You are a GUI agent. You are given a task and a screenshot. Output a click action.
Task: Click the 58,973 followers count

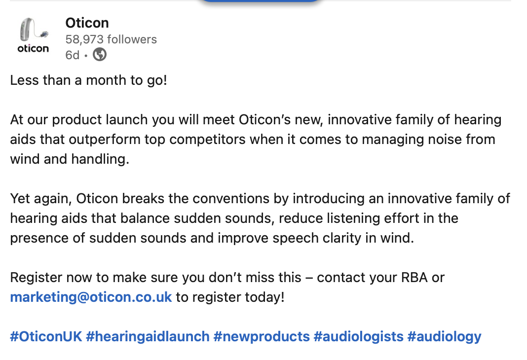pos(111,39)
